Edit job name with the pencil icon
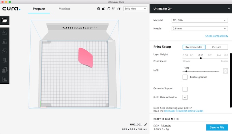The width and height of the screenshot is (232, 134). point(145,124)
